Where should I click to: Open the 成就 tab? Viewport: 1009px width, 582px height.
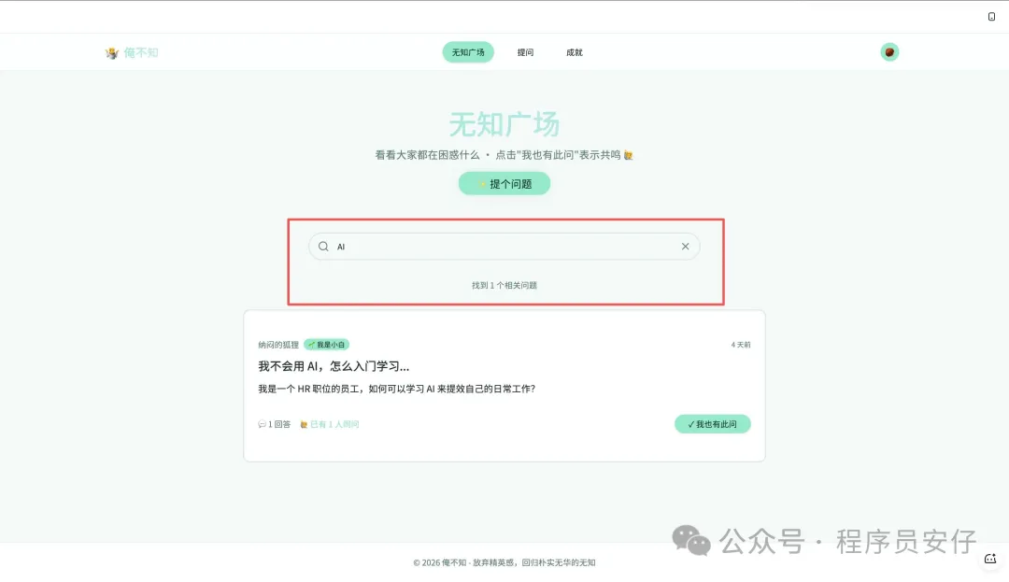[x=574, y=52]
